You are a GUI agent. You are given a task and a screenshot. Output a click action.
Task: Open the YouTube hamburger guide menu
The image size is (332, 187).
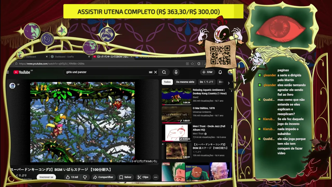[x=8, y=72]
